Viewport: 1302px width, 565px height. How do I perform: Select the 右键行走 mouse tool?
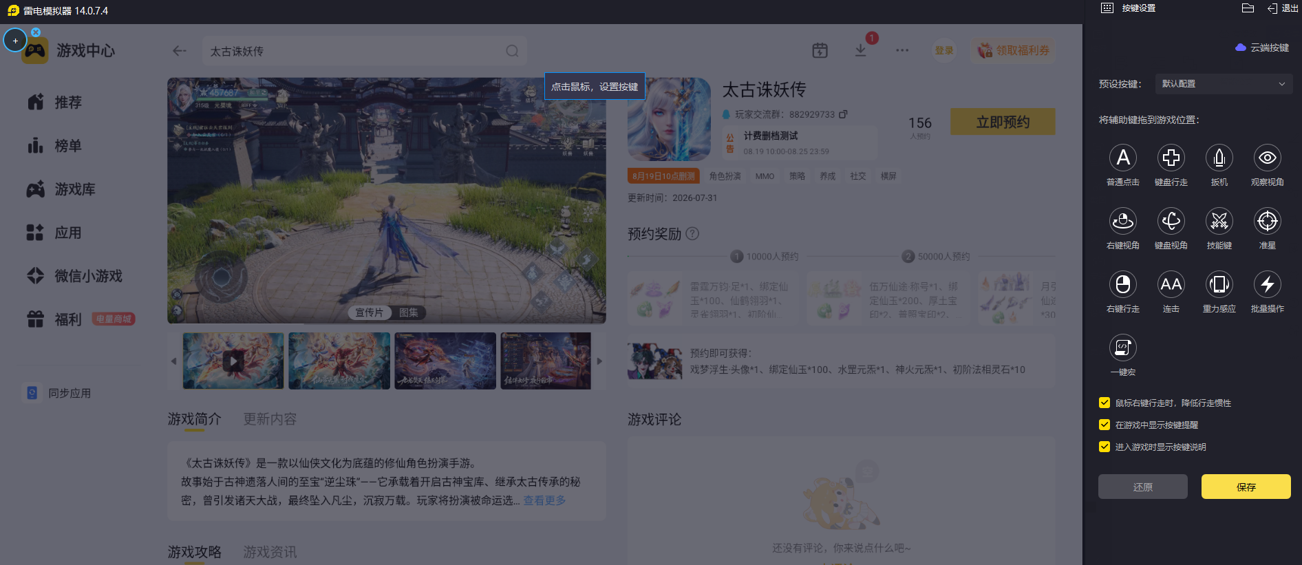point(1123,285)
